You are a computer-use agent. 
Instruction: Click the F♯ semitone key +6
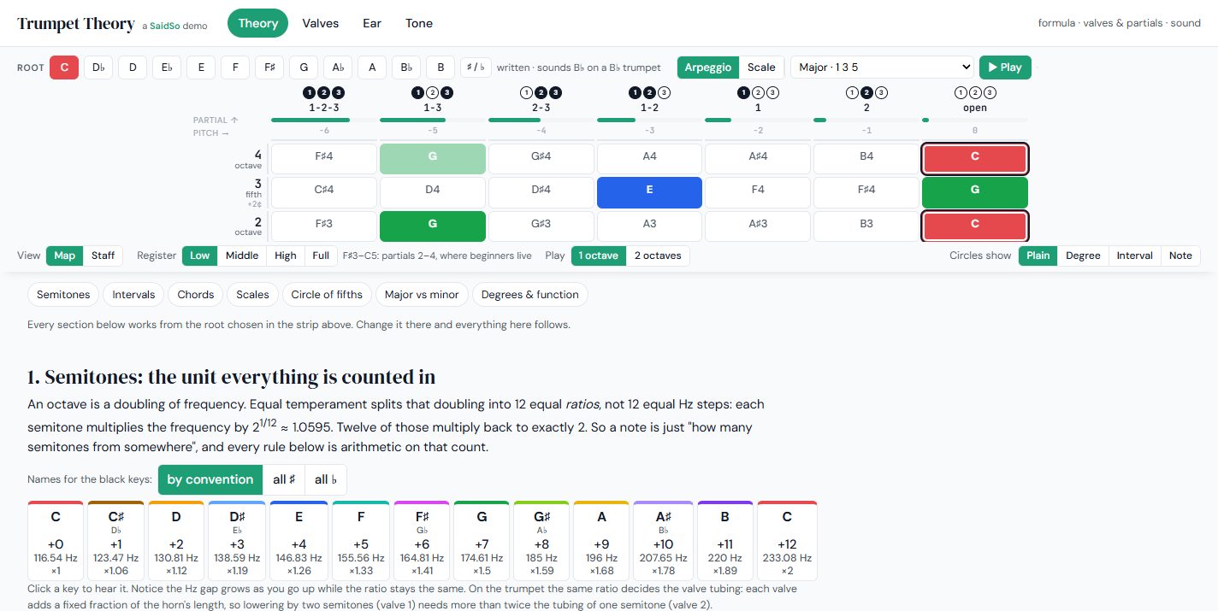[422, 541]
